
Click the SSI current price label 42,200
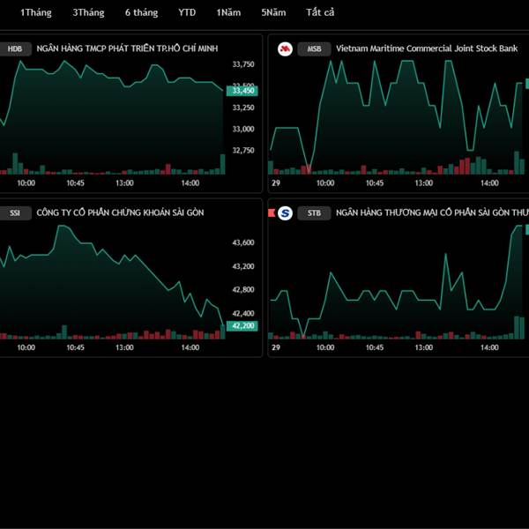point(242,326)
